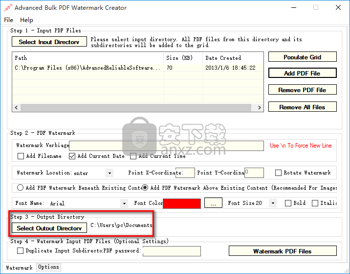This screenshot has width=350, height=274.
Task: Close the application window
Action: 338,7
